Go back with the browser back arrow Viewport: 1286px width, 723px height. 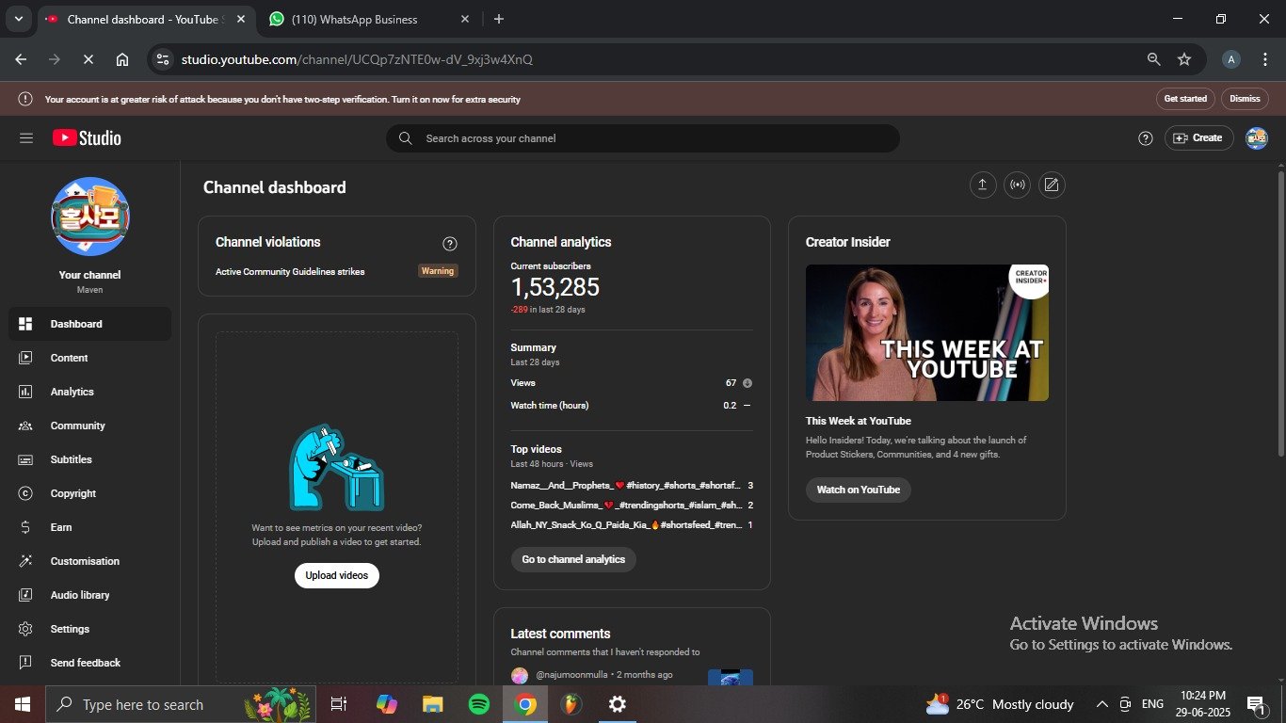[x=21, y=59]
